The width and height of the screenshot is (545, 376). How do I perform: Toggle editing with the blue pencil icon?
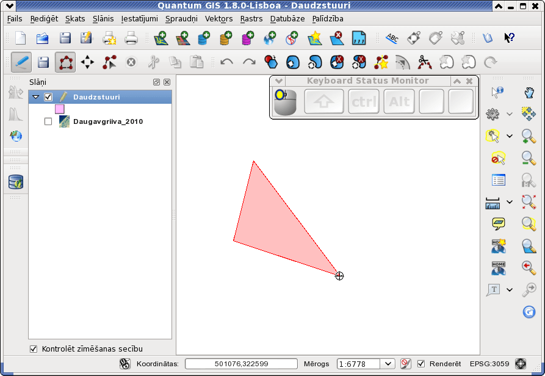click(x=21, y=62)
